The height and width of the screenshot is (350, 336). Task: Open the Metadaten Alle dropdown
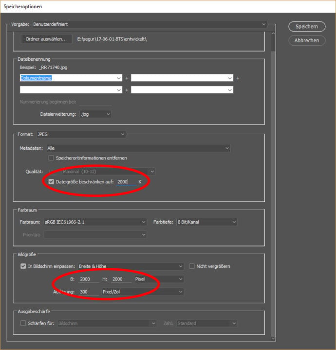click(138, 148)
